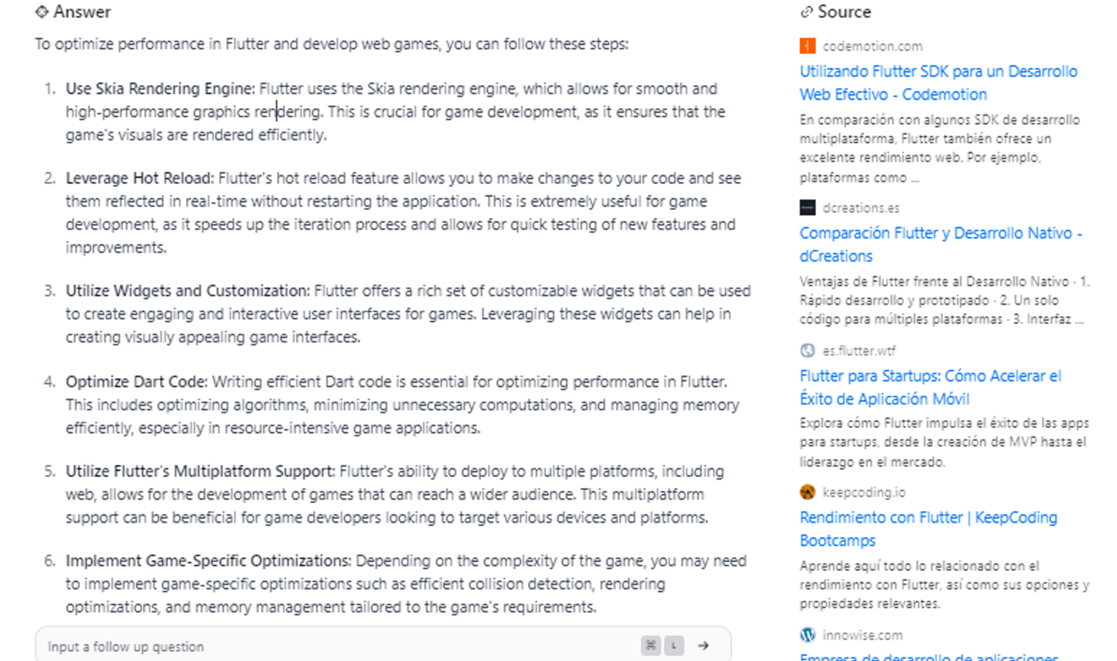Click the codemotion.com domain label
The image size is (1117, 661).
(x=872, y=46)
